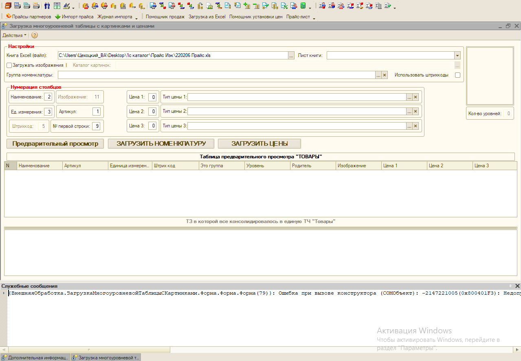Image resolution: width=521 pixels, height=361 pixels.
Task: Open the Тип цены 2 selection ellipsis button
Action: click(409, 112)
